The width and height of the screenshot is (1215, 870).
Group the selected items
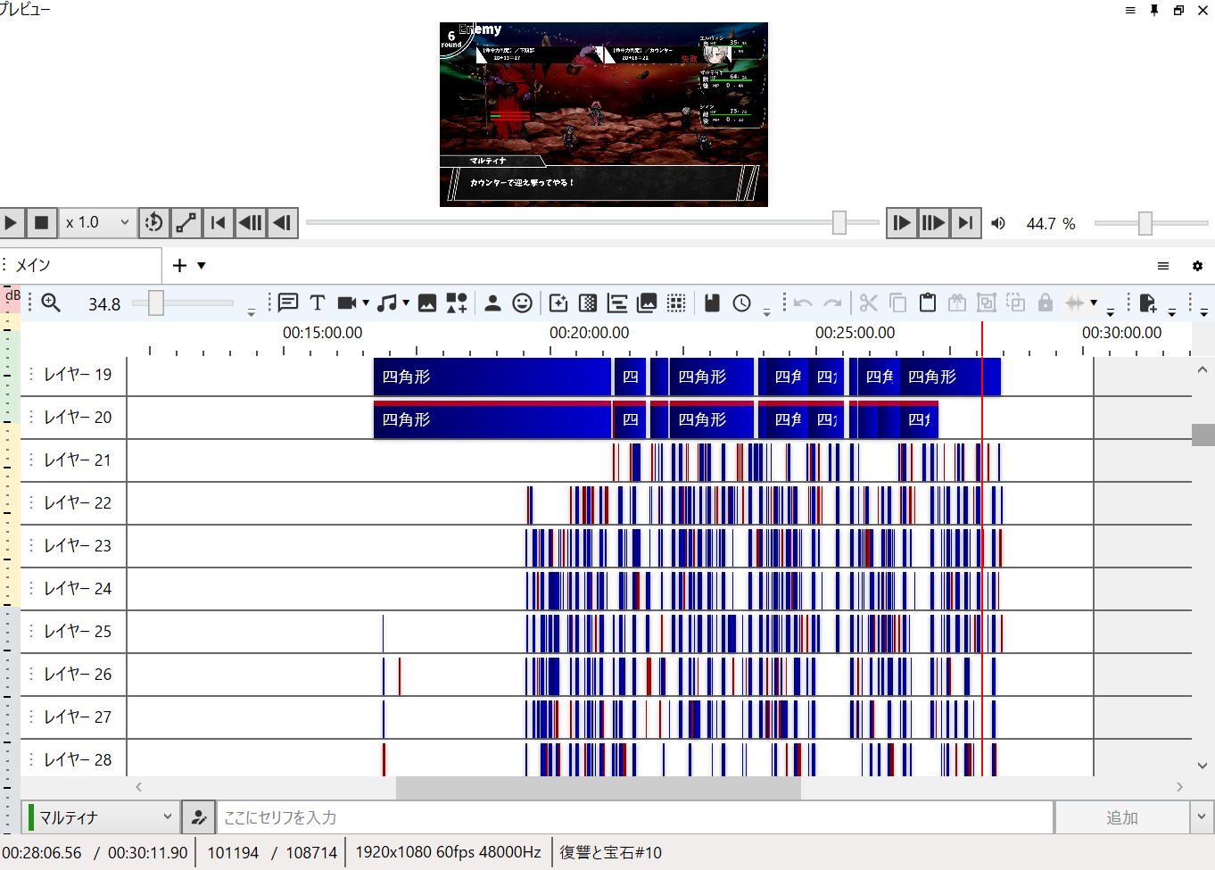[987, 303]
